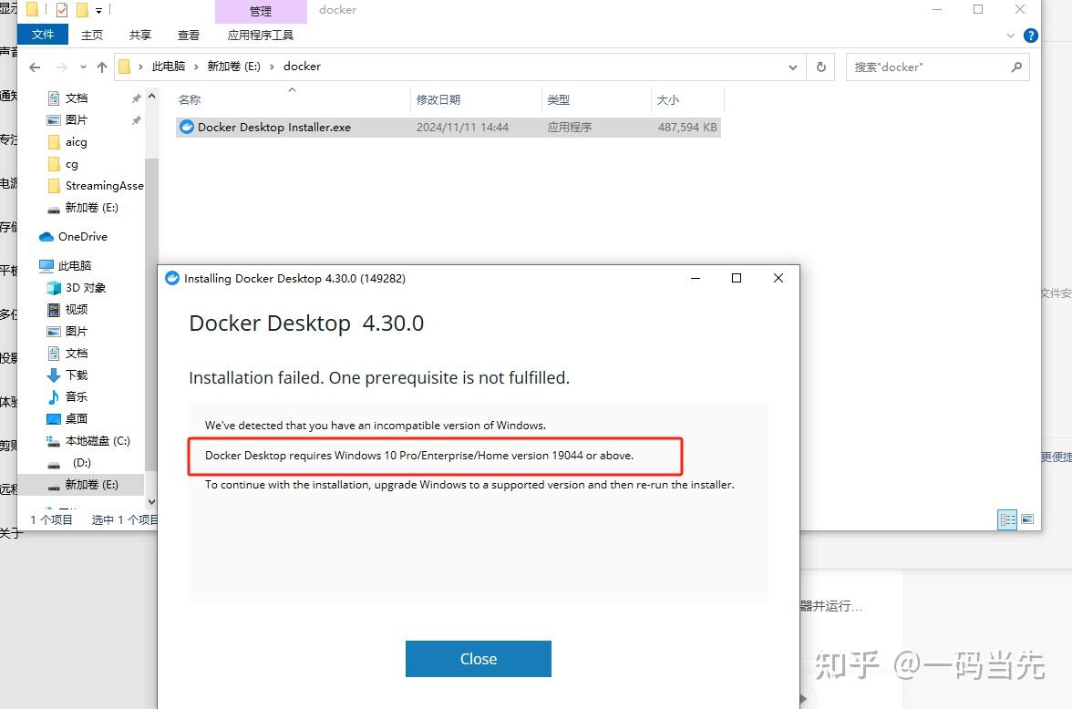The height and width of the screenshot is (709, 1072).
Task: Go forward using Explorer forward arrow
Action: click(62, 67)
